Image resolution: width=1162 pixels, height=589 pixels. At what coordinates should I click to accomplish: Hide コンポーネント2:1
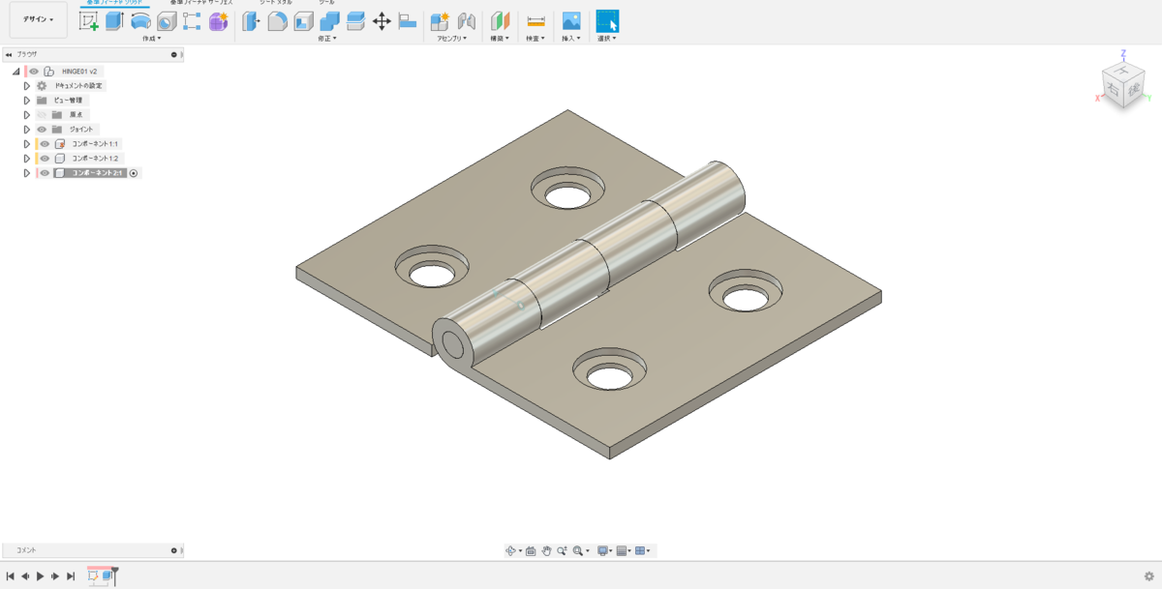45,173
